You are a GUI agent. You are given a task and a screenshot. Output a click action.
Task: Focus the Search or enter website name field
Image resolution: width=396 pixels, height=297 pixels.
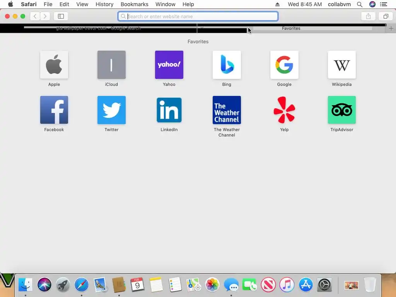point(198,16)
